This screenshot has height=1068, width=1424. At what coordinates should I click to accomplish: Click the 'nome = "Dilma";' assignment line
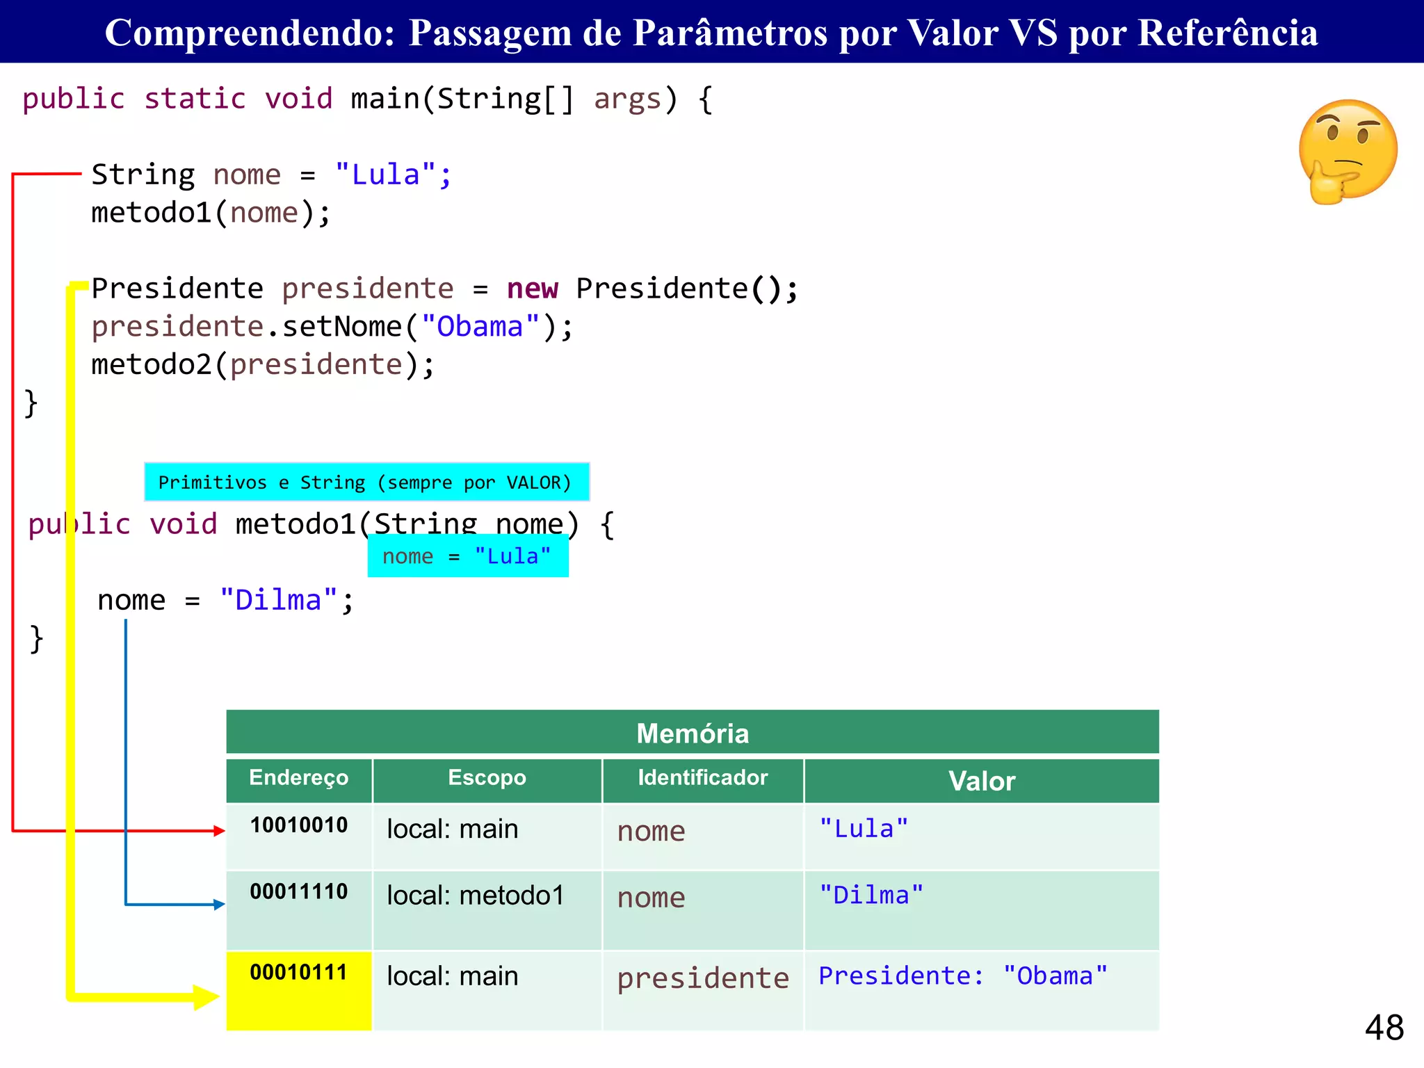pos(226,600)
